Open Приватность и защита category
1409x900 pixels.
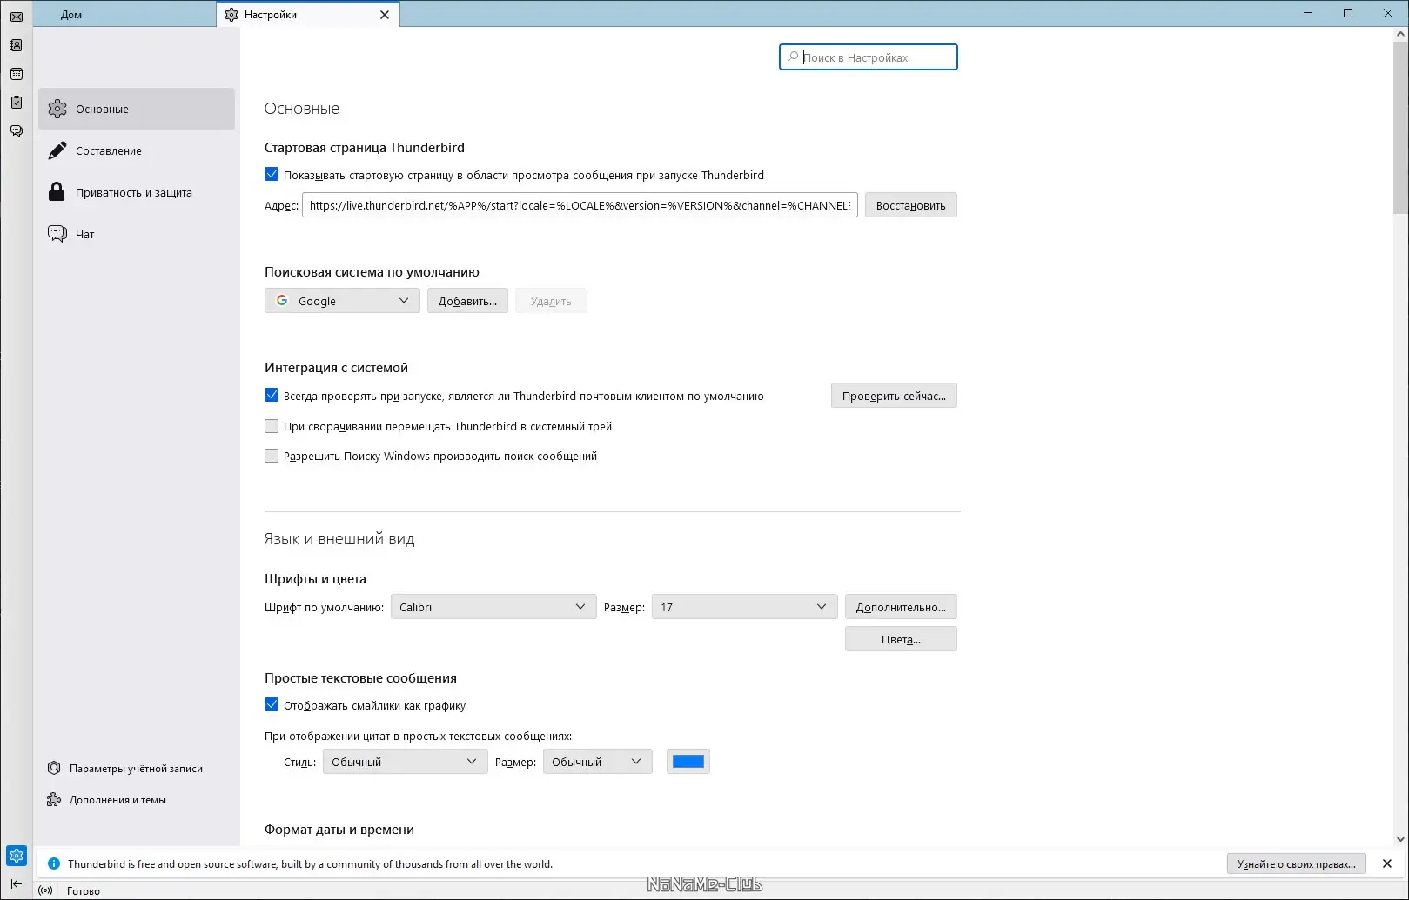tap(137, 192)
